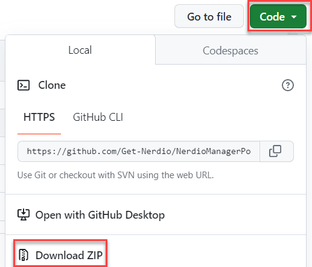The image size is (312, 267).
Task: Click the Open with GitHub Desktop label
Action: click(100, 215)
